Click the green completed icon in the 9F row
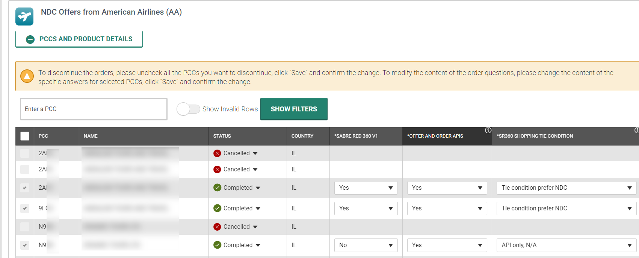 click(217, 208)
